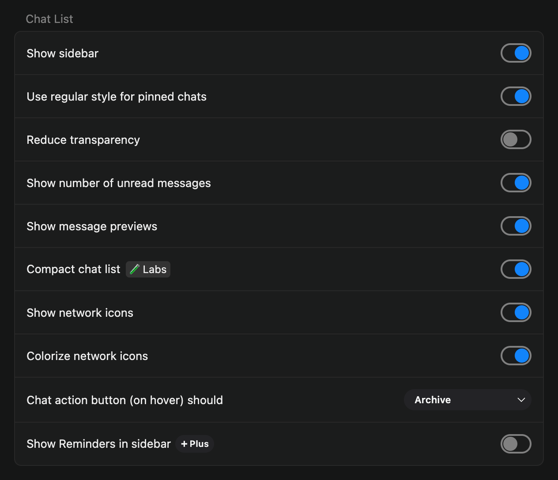The height and width of the screenshot is (480, 558).
Task: Click the Plus badge next to Reminders
Action: (195, 444)
